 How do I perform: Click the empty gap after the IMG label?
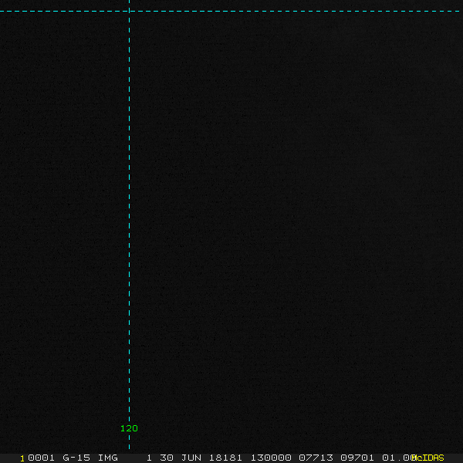(x=133, y=458)
